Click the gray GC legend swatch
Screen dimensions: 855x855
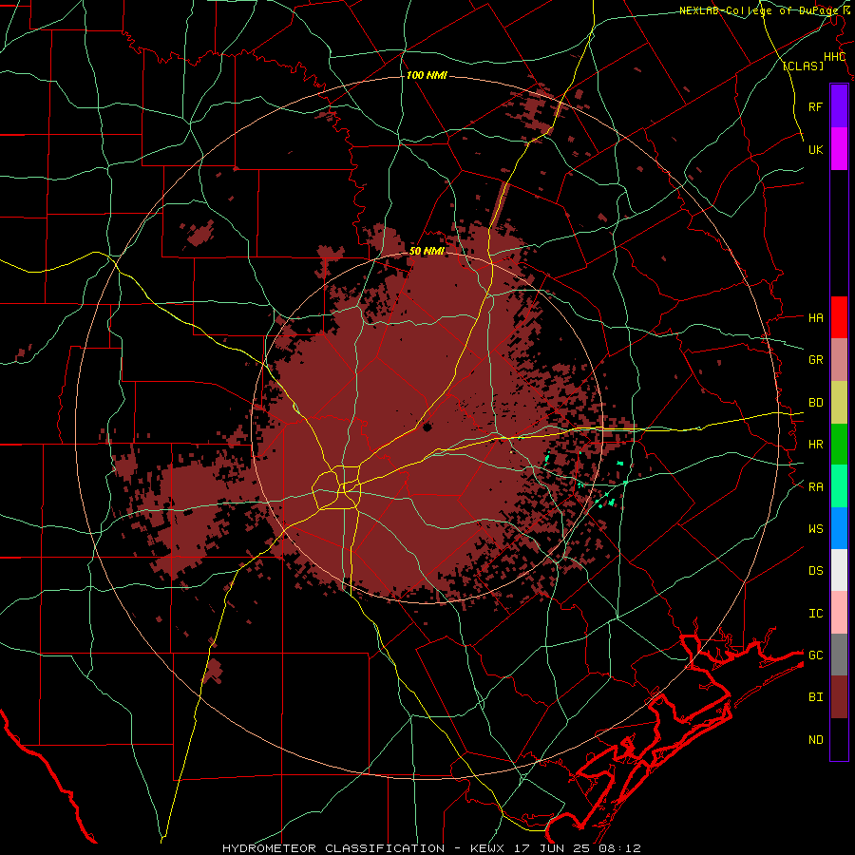click(x=839, y=655)
